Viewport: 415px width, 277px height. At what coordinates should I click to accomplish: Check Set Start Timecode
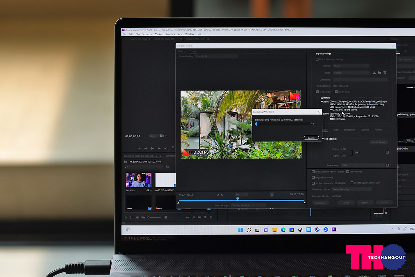click(x=313, y=183)
